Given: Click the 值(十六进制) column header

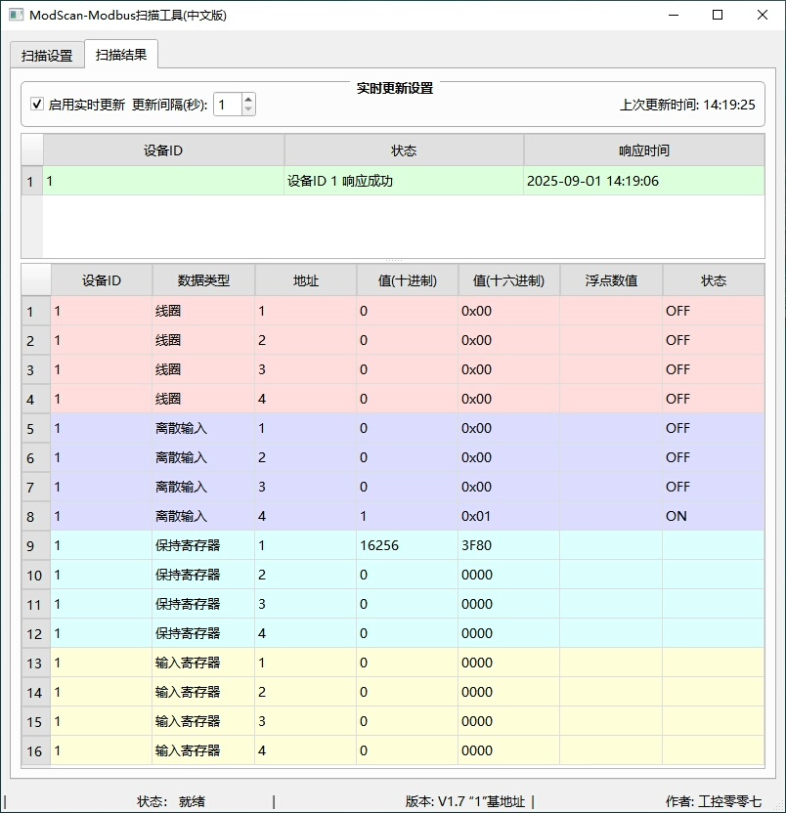Looking at the screenshot, I should 508,280.
